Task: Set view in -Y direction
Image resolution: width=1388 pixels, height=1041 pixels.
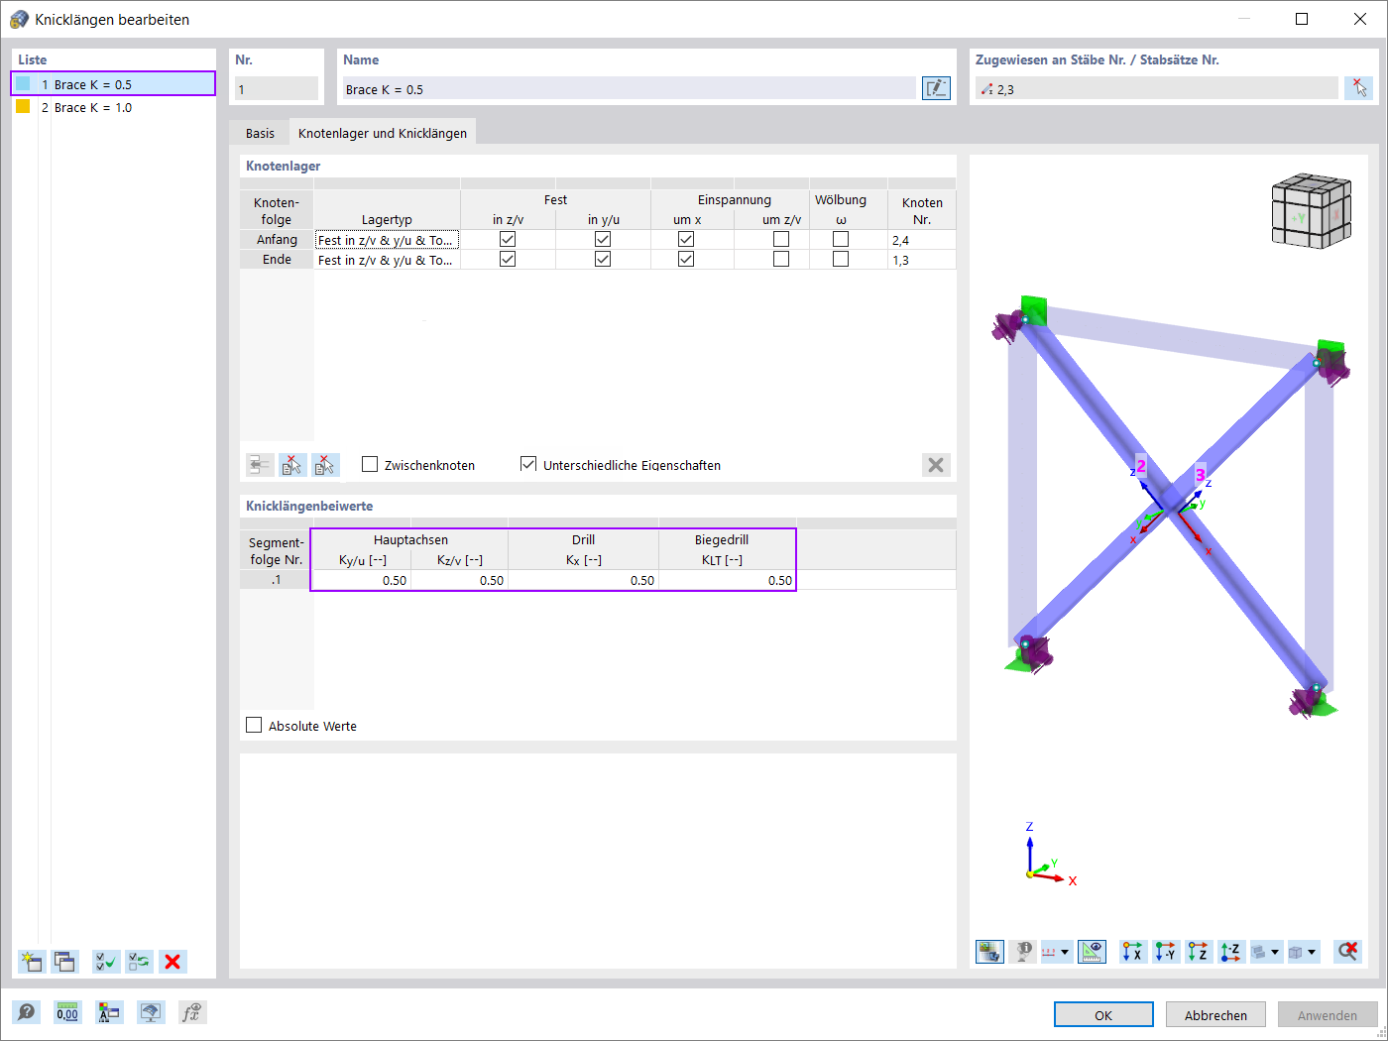Action: click(x=1166, y=952)
